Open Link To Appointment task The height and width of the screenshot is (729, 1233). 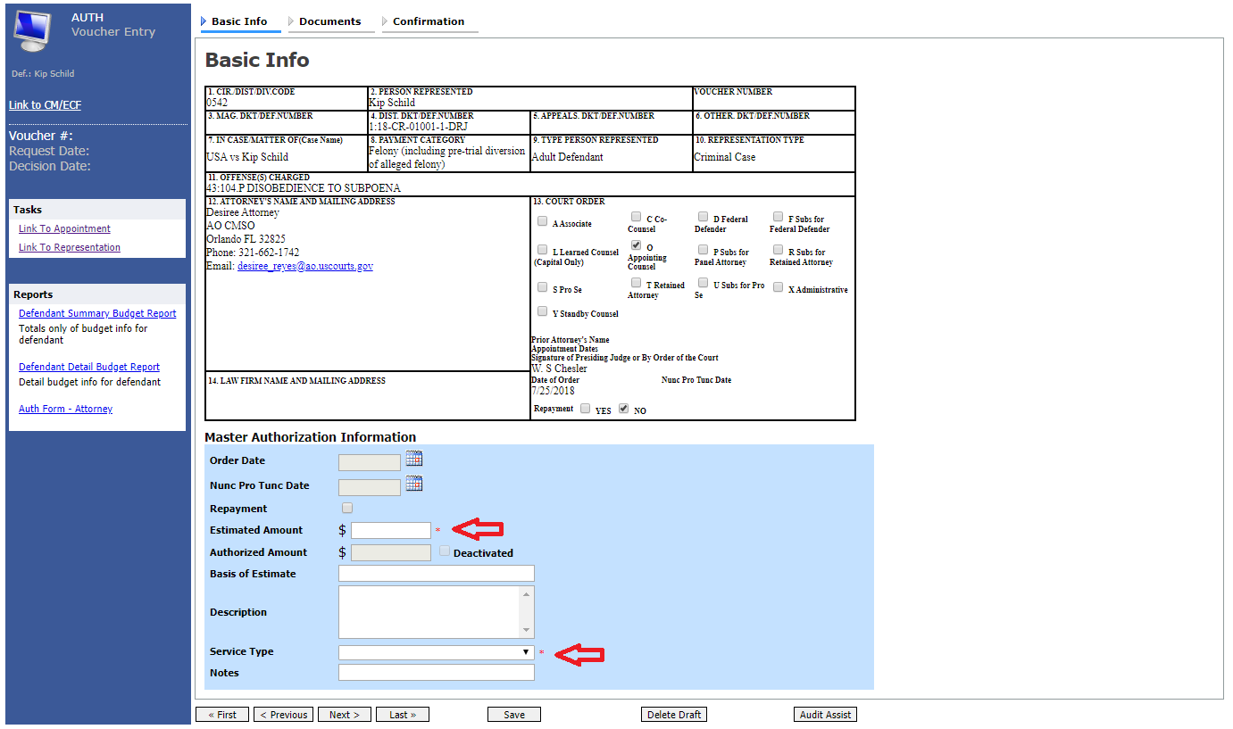[64, 228]
